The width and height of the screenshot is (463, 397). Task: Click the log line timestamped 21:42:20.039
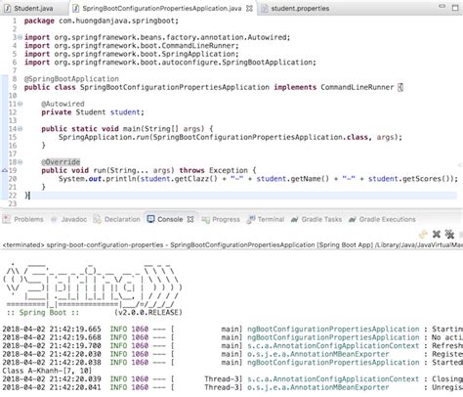pos(232,379)
